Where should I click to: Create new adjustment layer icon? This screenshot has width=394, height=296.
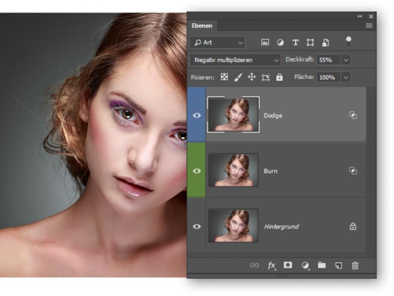305,265
